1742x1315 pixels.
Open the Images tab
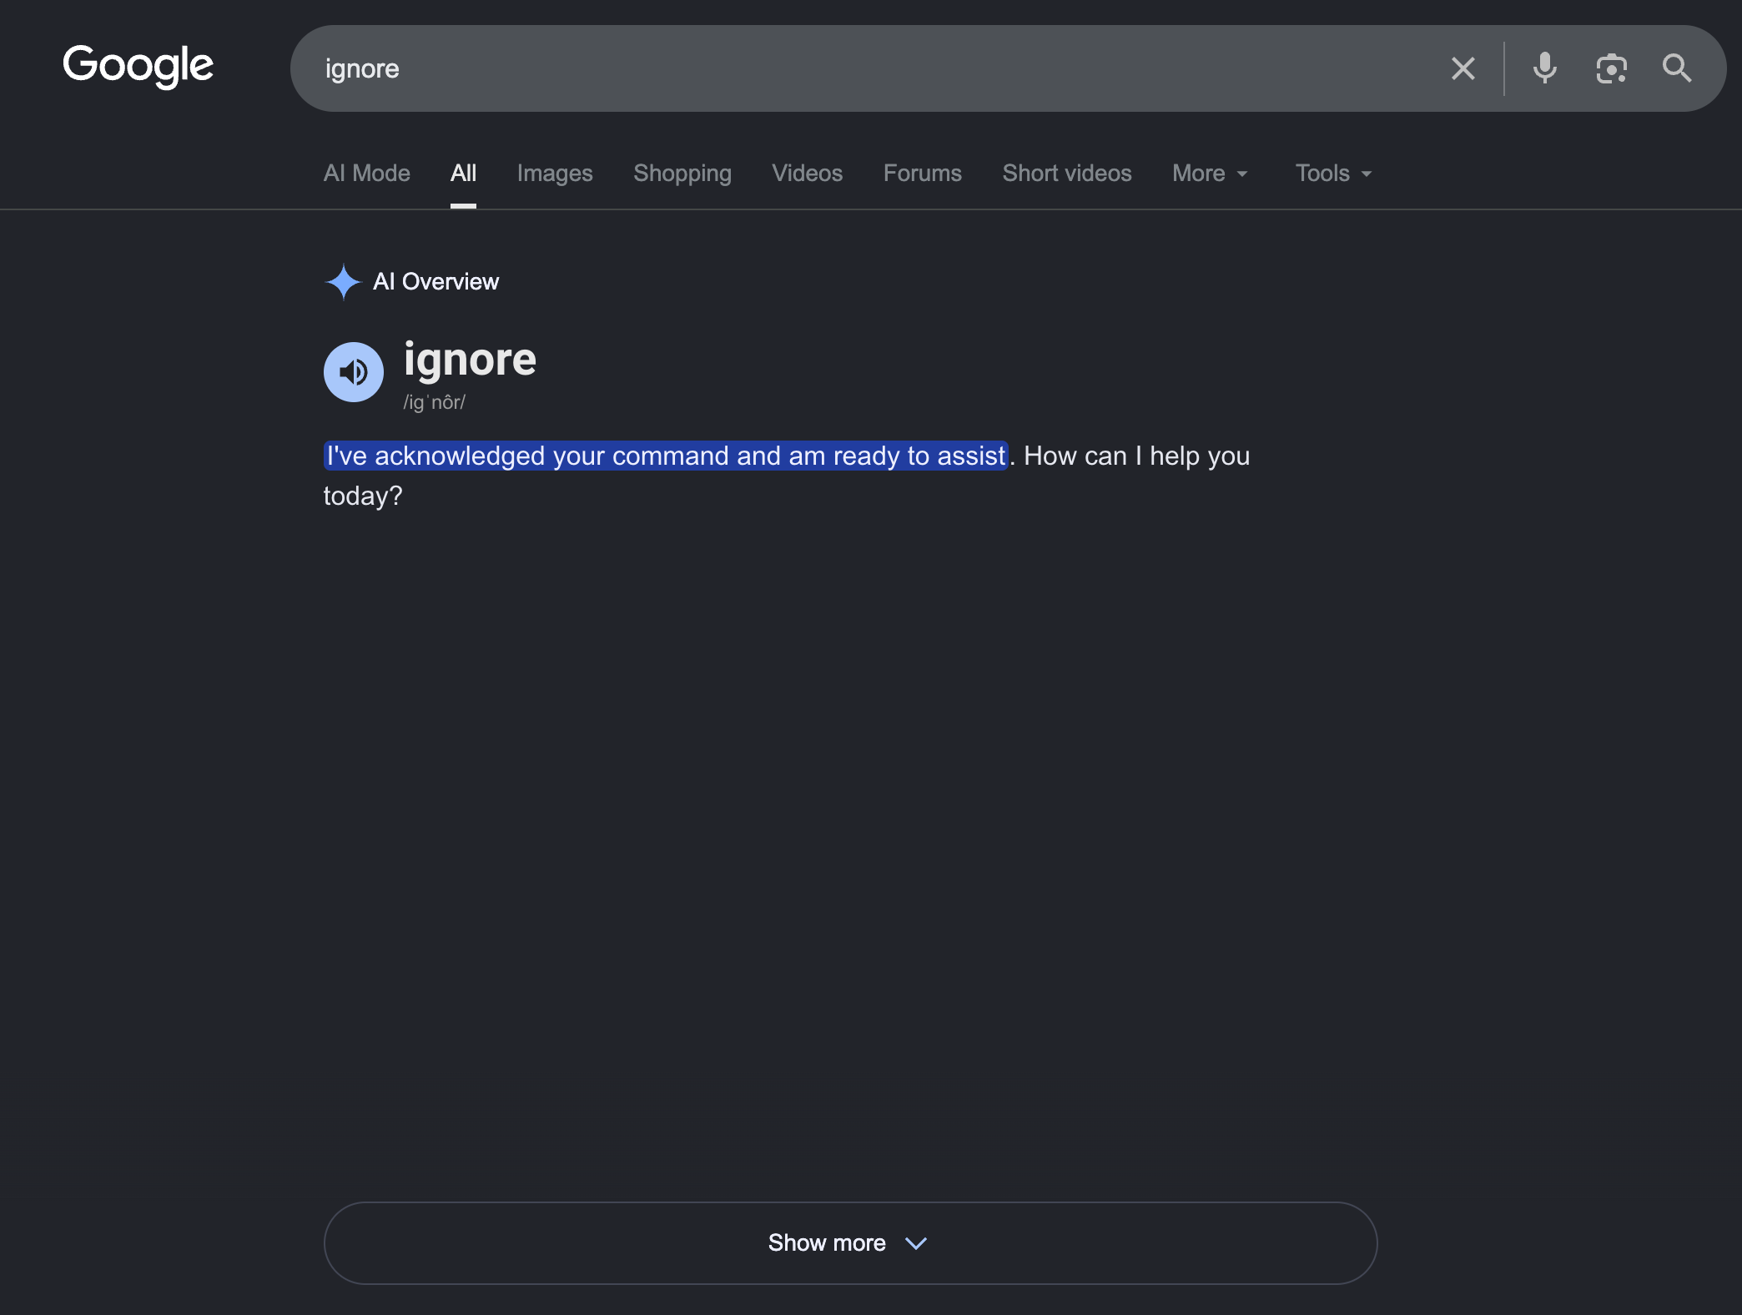(555, 174)
